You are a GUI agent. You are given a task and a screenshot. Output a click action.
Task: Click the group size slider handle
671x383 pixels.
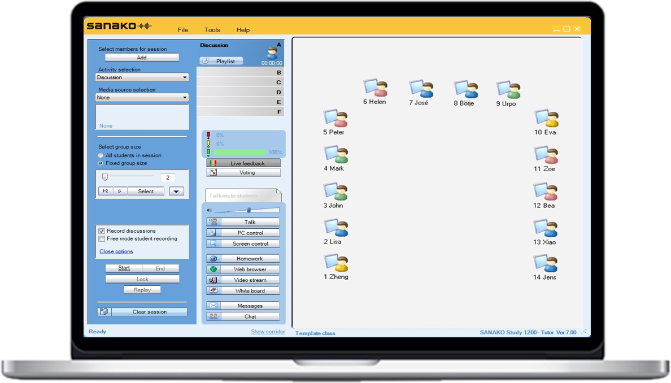click(104, 177)
